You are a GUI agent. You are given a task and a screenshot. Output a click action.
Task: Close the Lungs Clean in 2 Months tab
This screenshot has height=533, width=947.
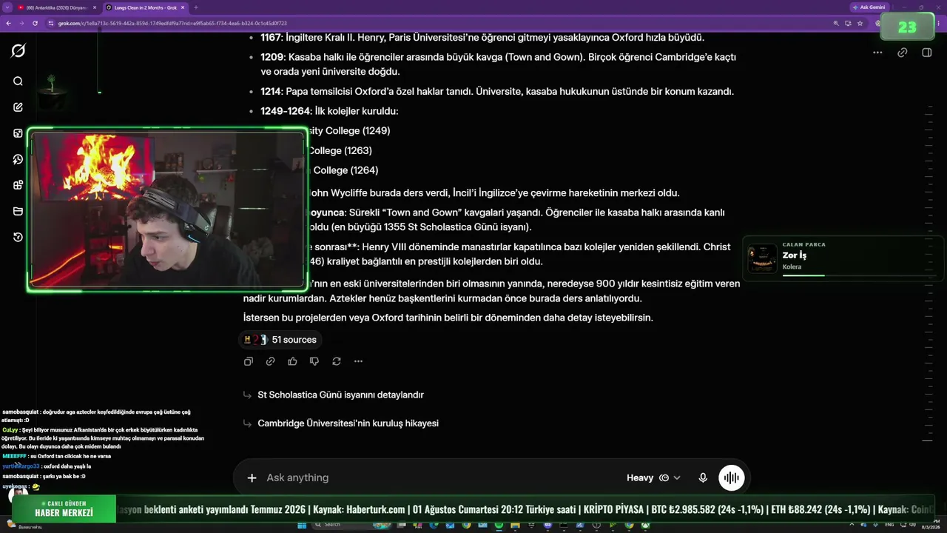click(181, 7)
